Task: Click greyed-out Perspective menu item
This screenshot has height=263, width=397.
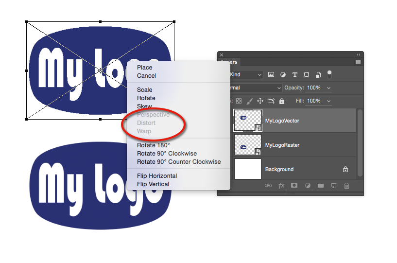Action: [153, 115]
